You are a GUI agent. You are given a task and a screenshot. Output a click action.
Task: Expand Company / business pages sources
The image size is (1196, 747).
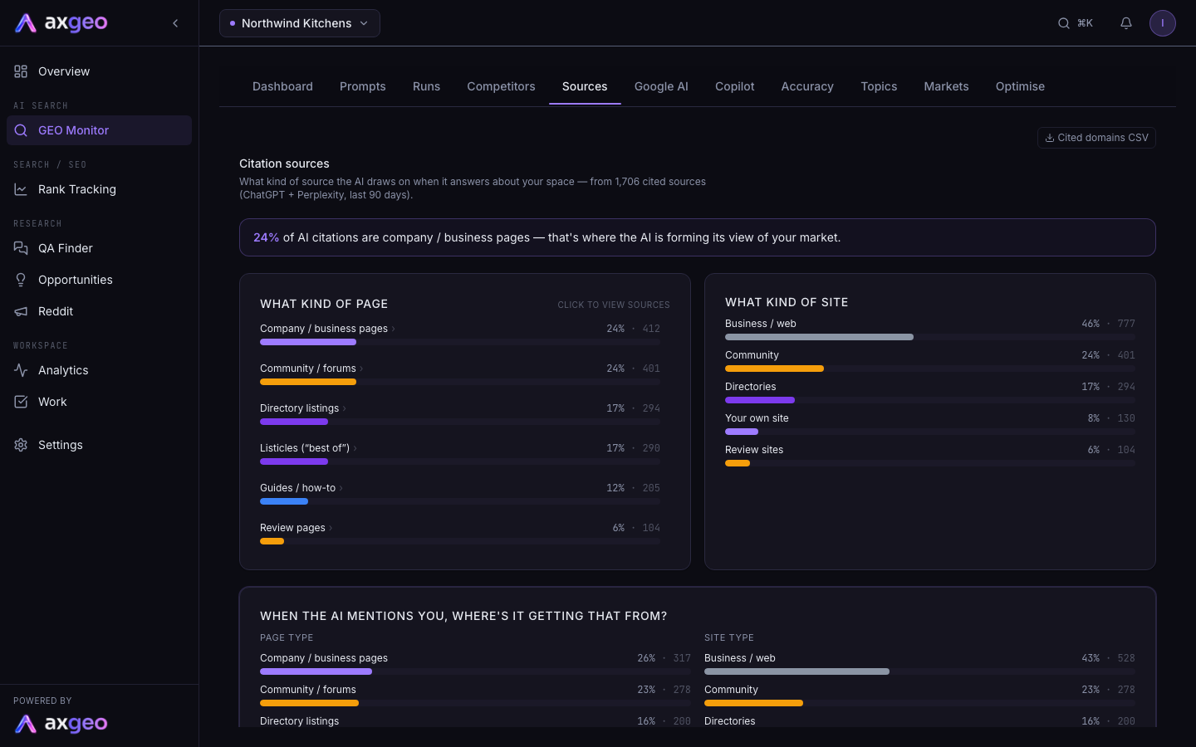460,335
